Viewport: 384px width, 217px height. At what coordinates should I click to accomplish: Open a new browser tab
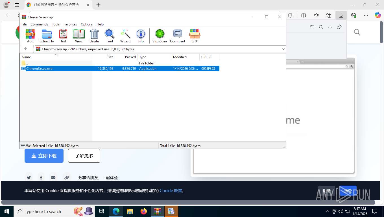click(x=98, y=5)
